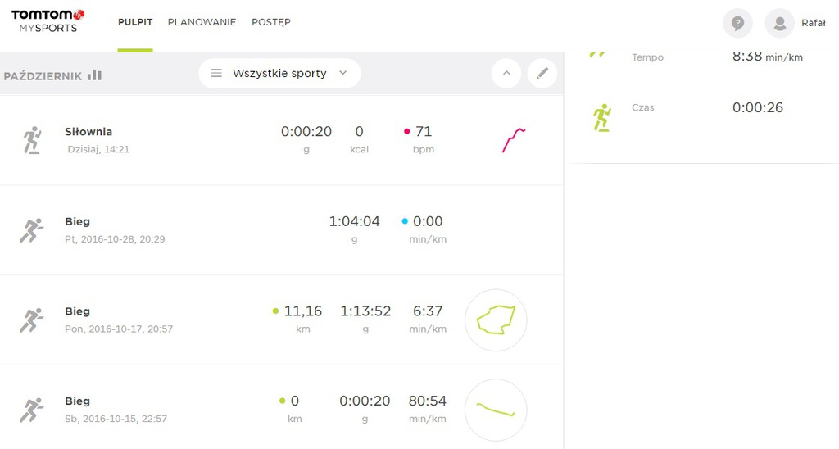Click the TomTom MySports logo
Image resolution: width=839 pixels, height=449 pixels.
click(x=48, y=21)
